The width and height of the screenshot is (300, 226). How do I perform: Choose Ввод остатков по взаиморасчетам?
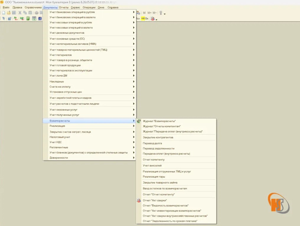pos(176,188)
